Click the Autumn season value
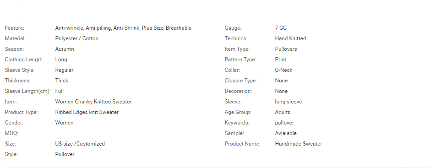Screen dimensions: 436x168 pos(65,49)
